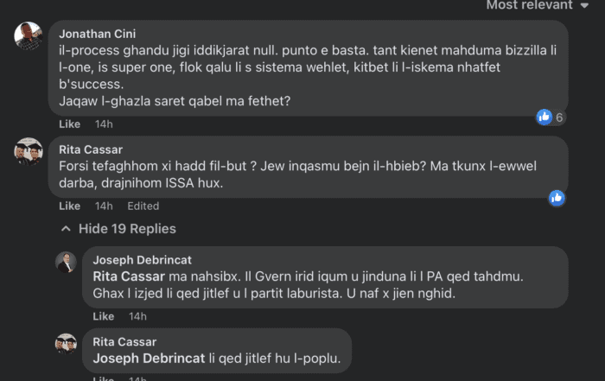The image size is (605, 381).
Task: Click Jonathan Cini's profile picture
Action: 29,37
